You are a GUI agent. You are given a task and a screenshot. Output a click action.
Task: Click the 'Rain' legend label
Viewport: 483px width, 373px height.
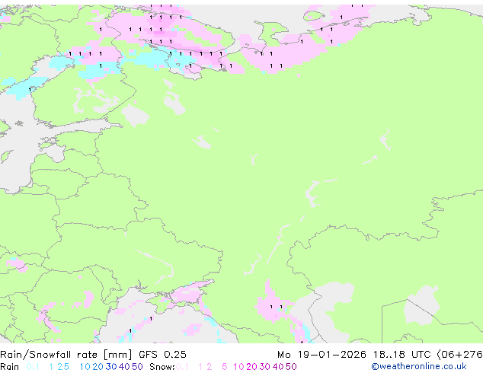point(10,367)
